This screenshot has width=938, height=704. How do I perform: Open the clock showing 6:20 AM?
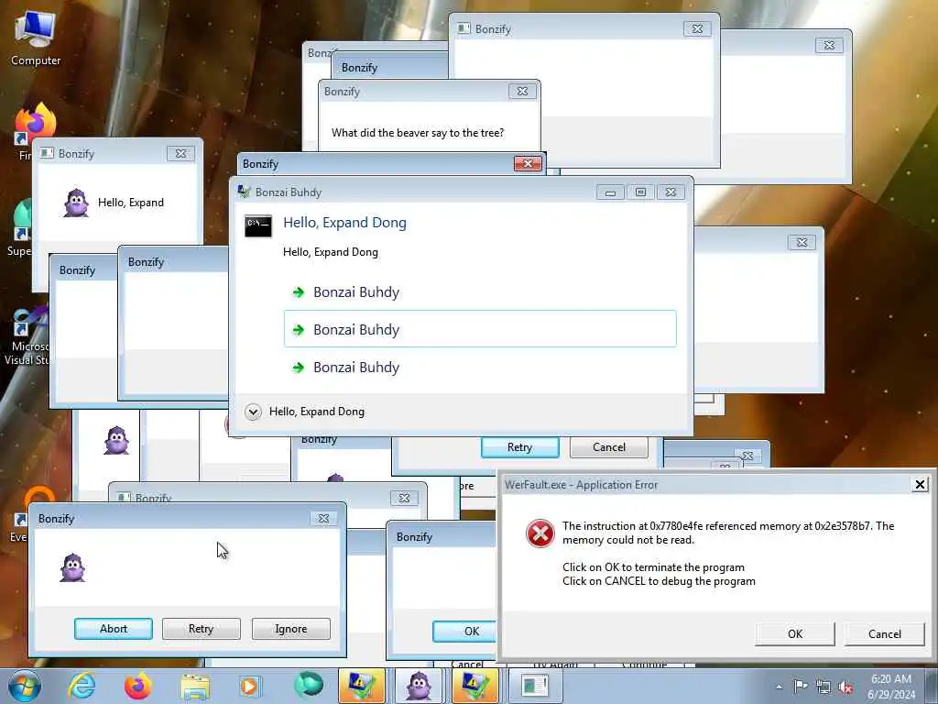tap(891, 687)
